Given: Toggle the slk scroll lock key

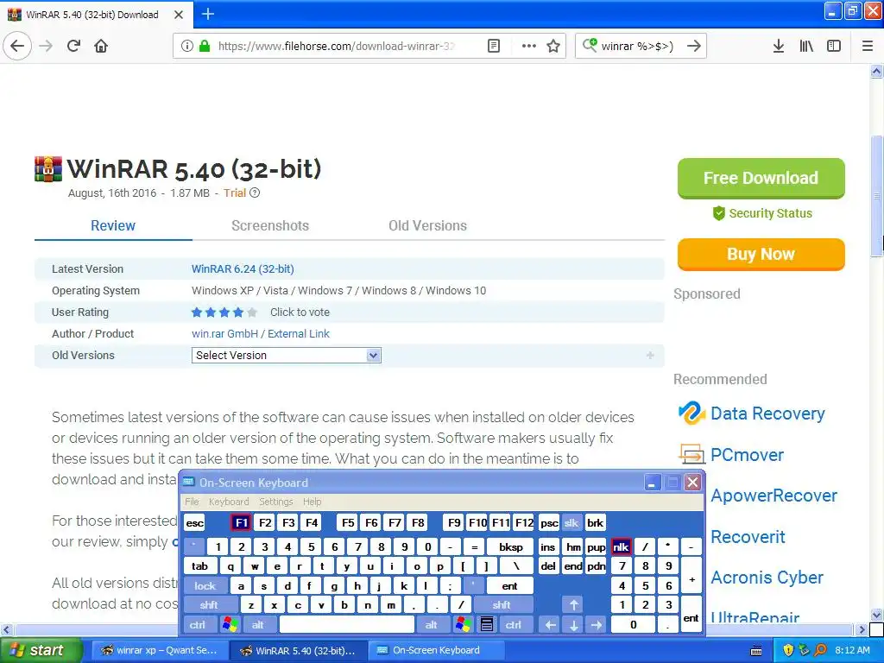Looking at the screenshot, I should [x=571, y=522].
